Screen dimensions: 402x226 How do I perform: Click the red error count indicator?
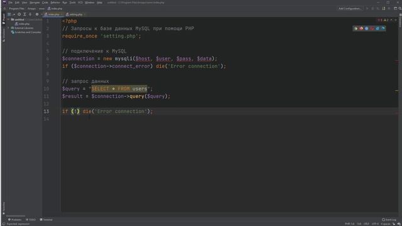(380, 20)
